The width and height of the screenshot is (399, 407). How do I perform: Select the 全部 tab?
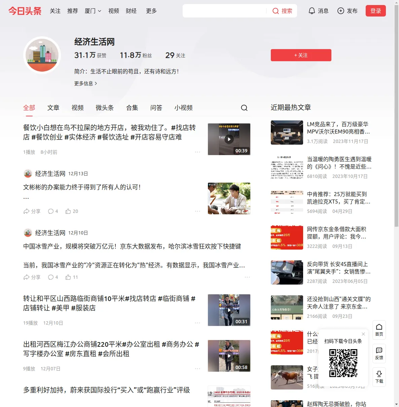[29, 108]
